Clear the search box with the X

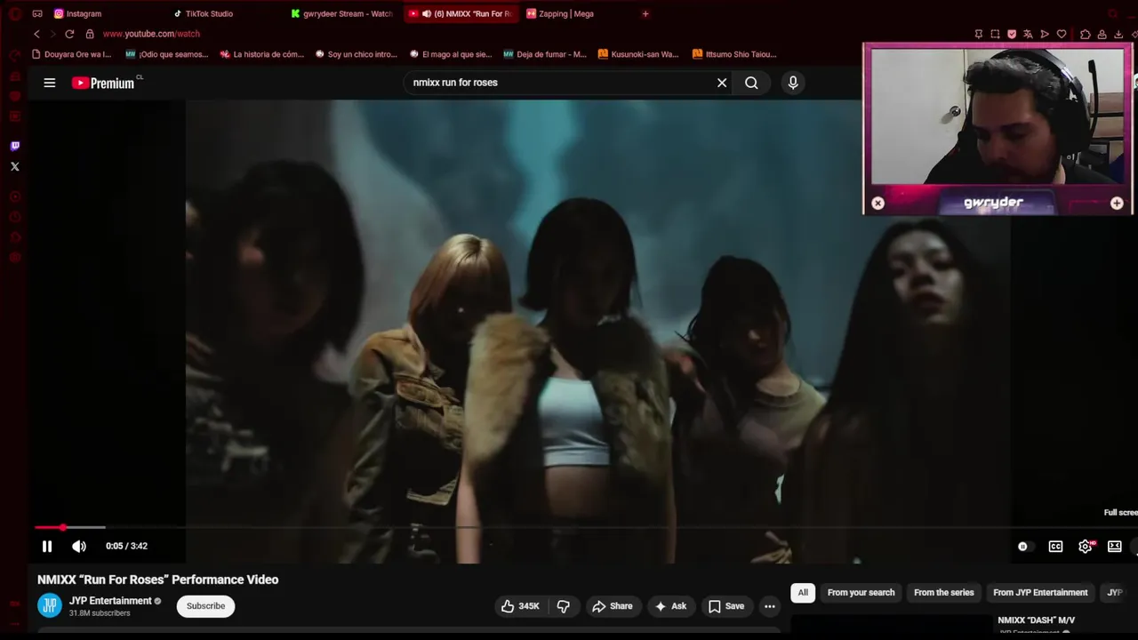(722, 83)
